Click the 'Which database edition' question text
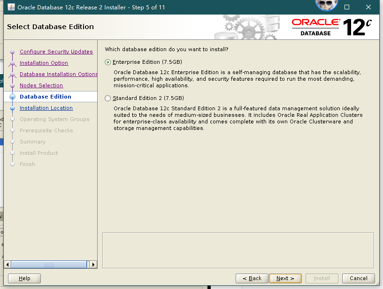383x289 pixels. [167, 49]
